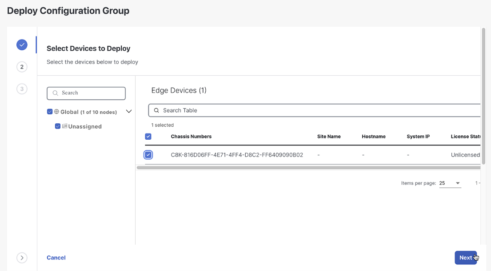The image size is (491, 271).
Task: Click the Select Devices to Deploy step title
Action: [x=88, y=49]
